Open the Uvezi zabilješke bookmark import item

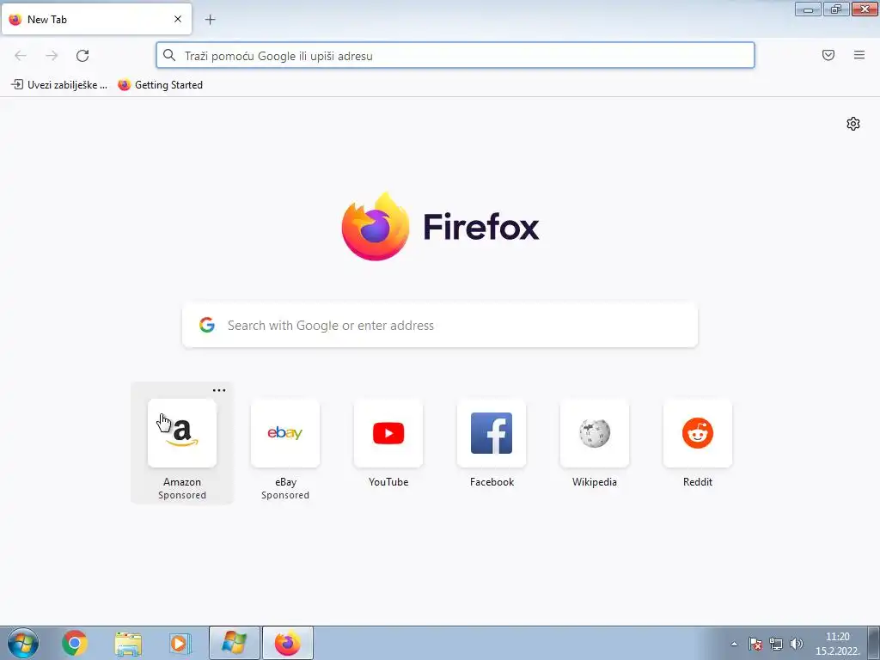(59, 85)
